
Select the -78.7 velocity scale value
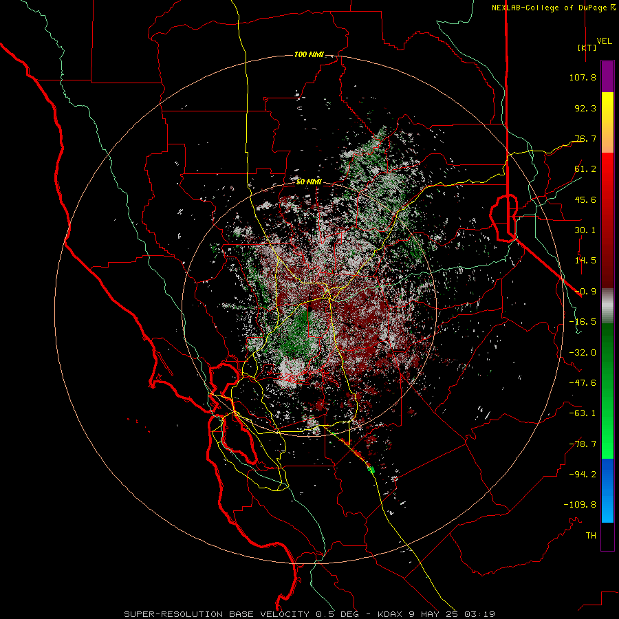583,444
